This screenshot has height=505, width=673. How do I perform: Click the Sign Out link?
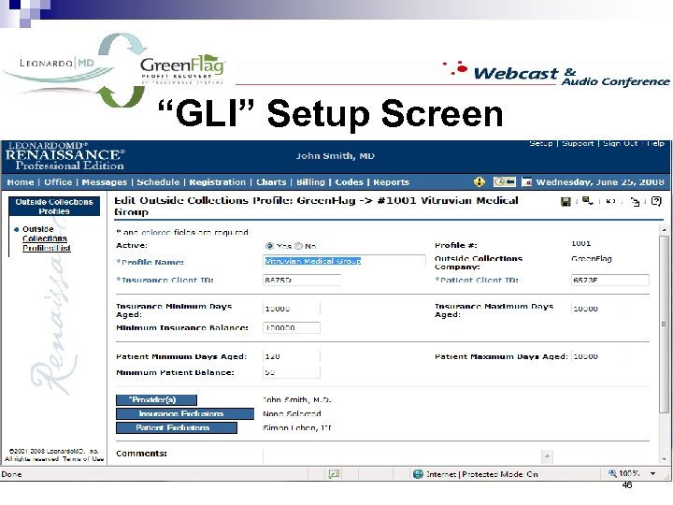pyautogui.click(x=621, y=143)
